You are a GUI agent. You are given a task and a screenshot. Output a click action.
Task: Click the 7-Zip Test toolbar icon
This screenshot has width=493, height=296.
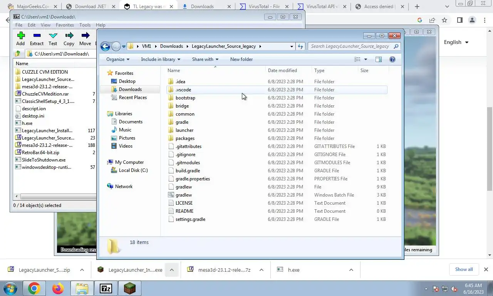coord(53,35)
